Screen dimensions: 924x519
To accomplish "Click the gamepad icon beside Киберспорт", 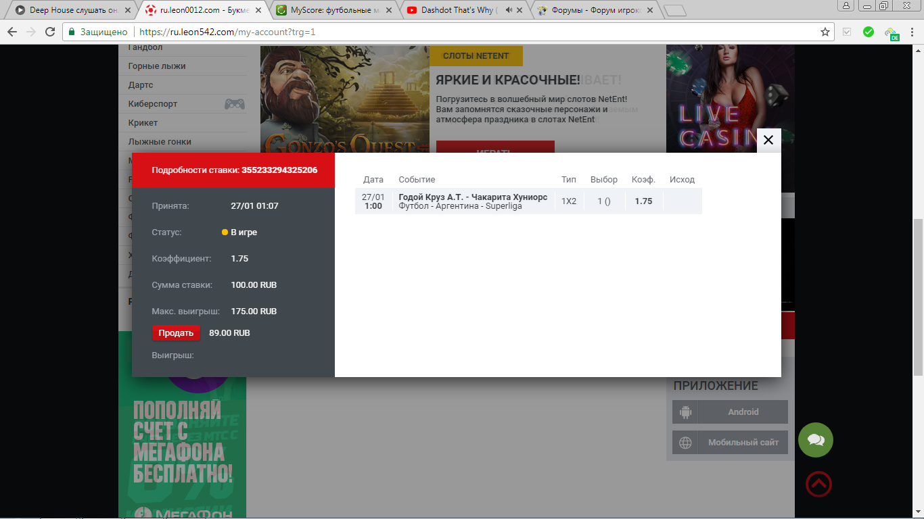I will click(x=235, y=104).
